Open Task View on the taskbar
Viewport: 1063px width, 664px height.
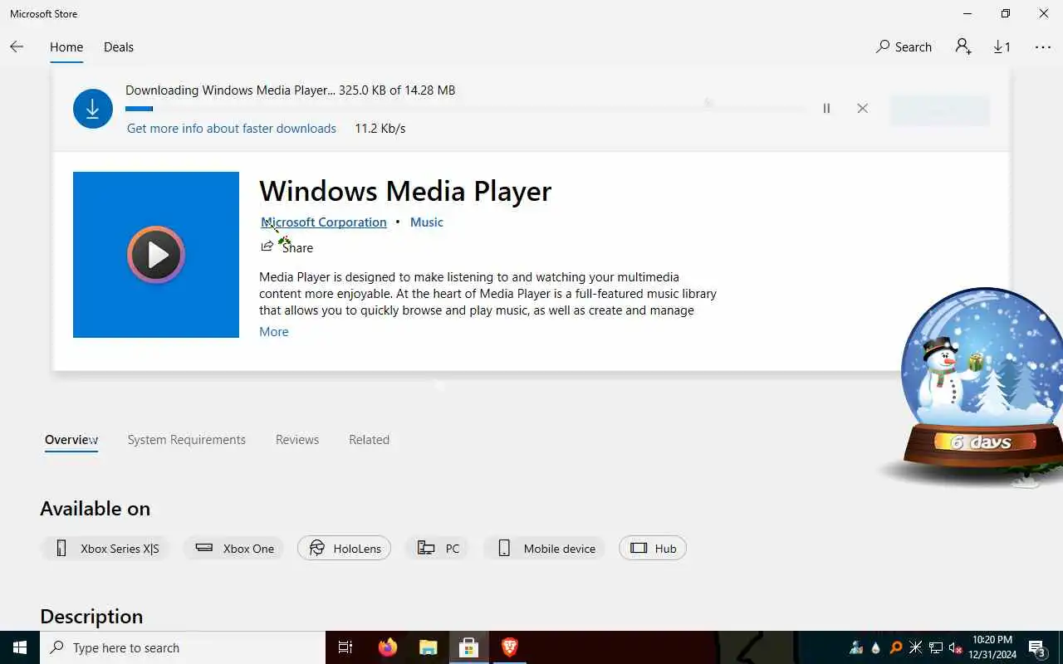pyautogui.click(x=345, y=647)
